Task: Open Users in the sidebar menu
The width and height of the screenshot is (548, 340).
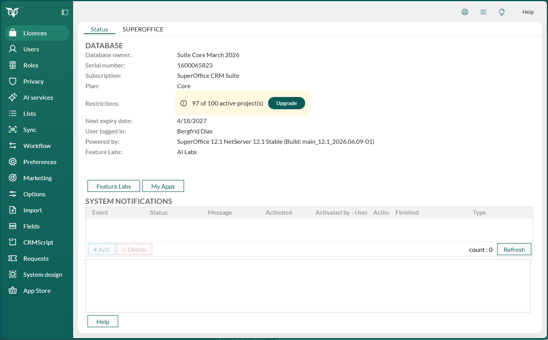Action: 37,49
